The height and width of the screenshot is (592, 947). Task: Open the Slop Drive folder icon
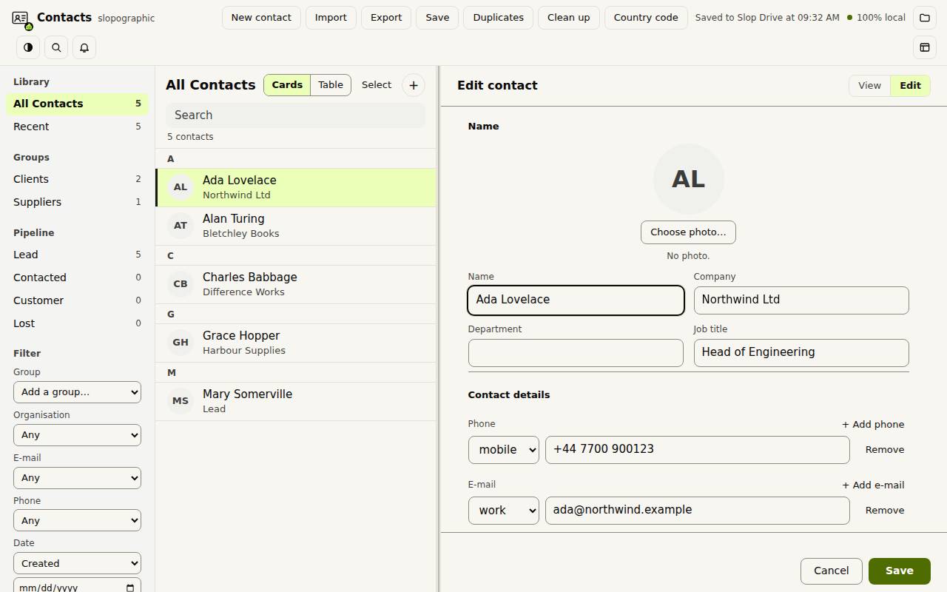pyautogui.click(x=925, y=18)
